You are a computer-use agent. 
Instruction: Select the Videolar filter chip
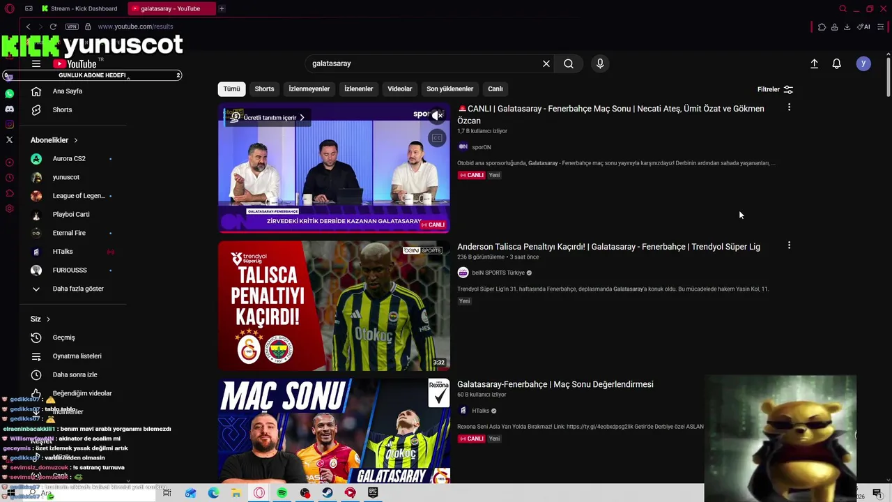tap(399, 89)
